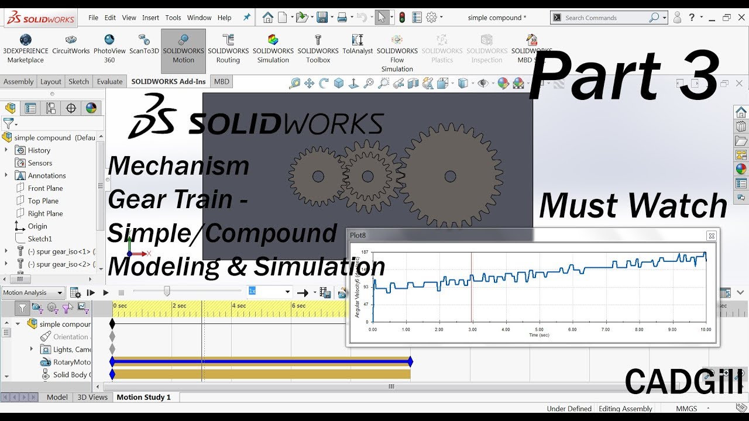Click the Print icon
This screenshot has width=749, height=421.
[342, 18]
